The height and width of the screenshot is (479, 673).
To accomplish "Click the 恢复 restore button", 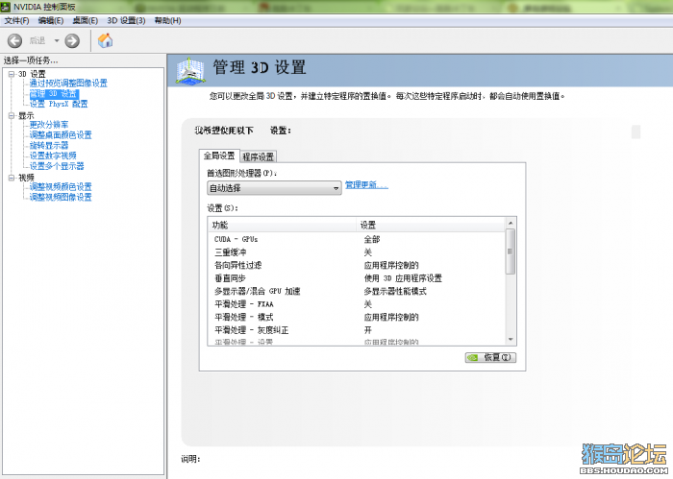I will (490, 357).
